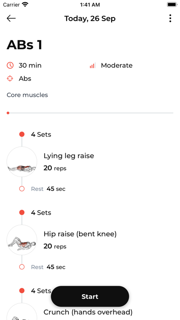Viewport: 180px width, 320px height.
Task: Click the workout progress bar red handle
Action: 8,113
